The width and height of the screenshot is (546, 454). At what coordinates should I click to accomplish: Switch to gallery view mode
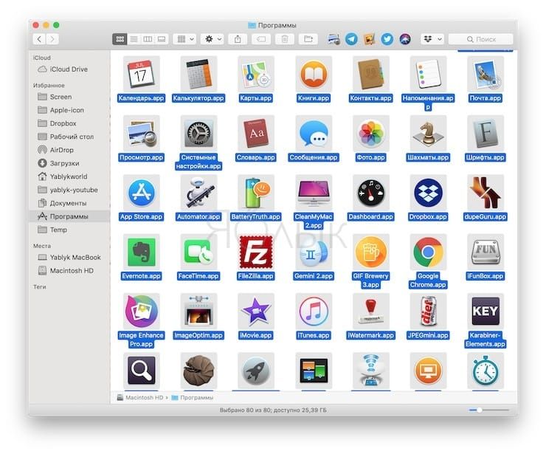point(162,39)
